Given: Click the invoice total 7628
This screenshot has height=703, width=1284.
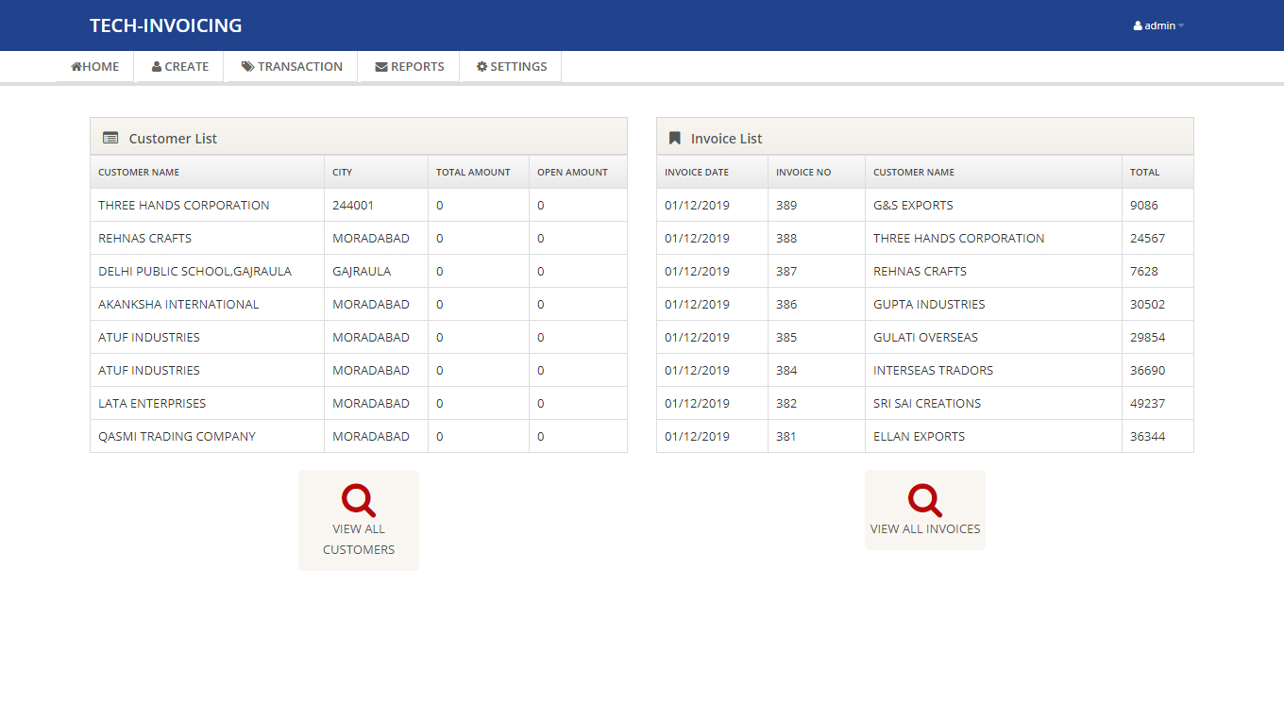Looking at the screenshot, I should pos(1144,271).
